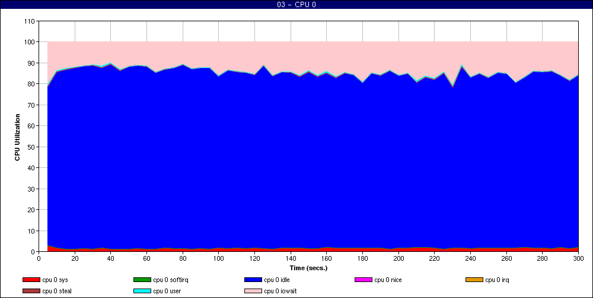The width and height of the screenshot is (593, 298).
Task: Click the pink cpu 0 iowait legend swatch
Action: (x=253, y=291)
